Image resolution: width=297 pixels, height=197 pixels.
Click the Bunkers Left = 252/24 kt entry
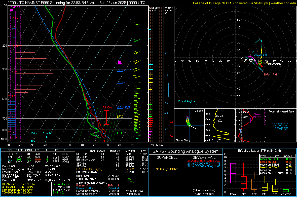pyautogui.click(x=98, y=188)
